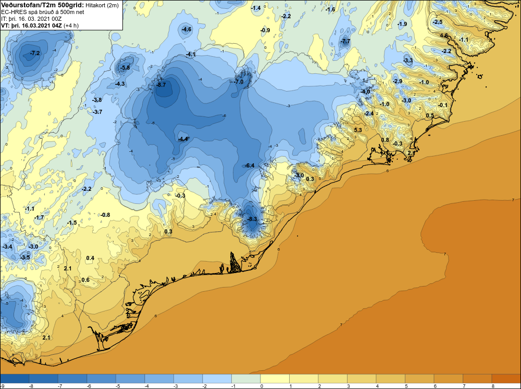Click the 4.6 temperature label
Viewport: 521px width, 389px height.
pyautogui.click(x=444, y=35)
